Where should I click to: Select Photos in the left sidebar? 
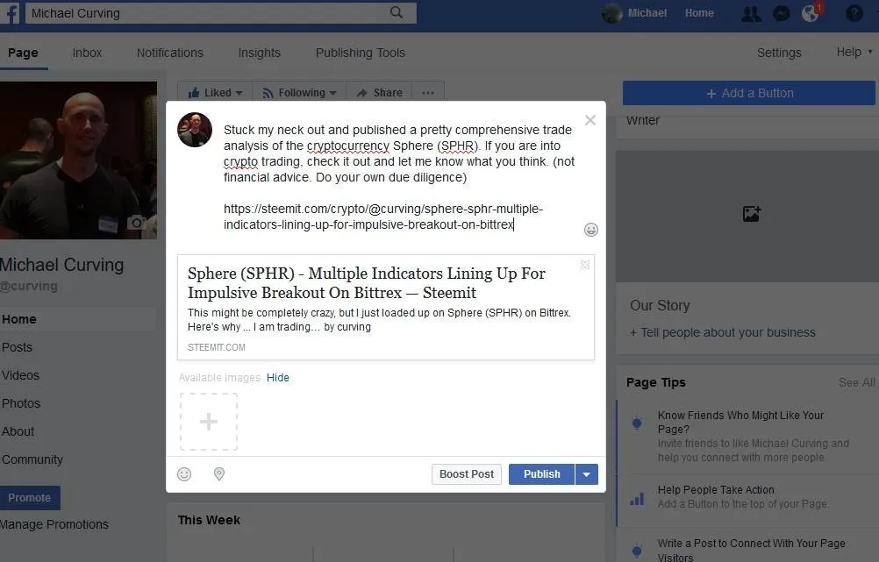click(x=21, y=403)
